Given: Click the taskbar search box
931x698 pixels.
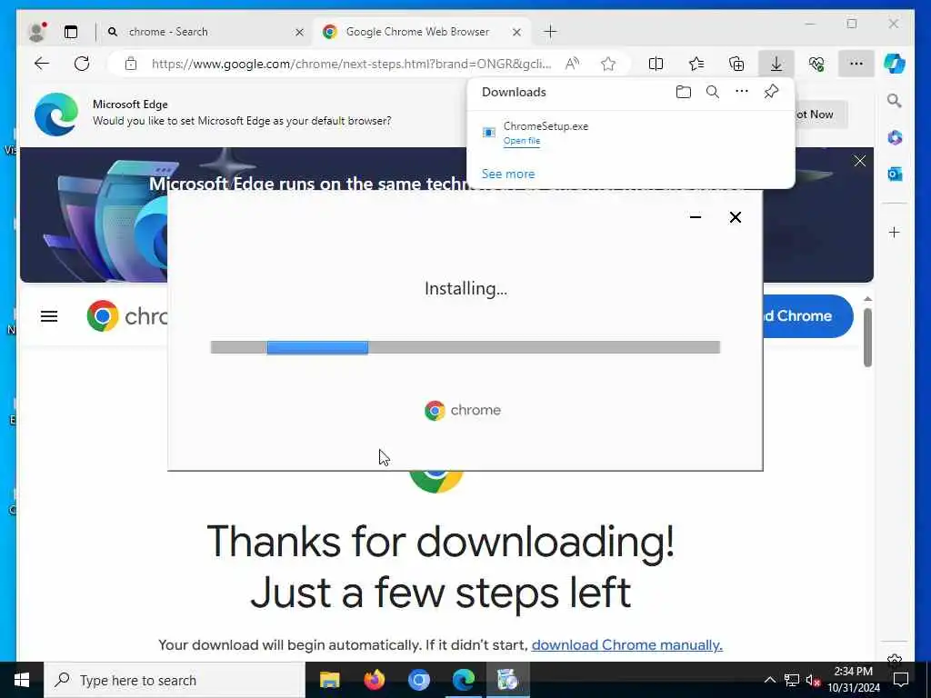Looking at the screenshot, I should [x=175, y=680].
